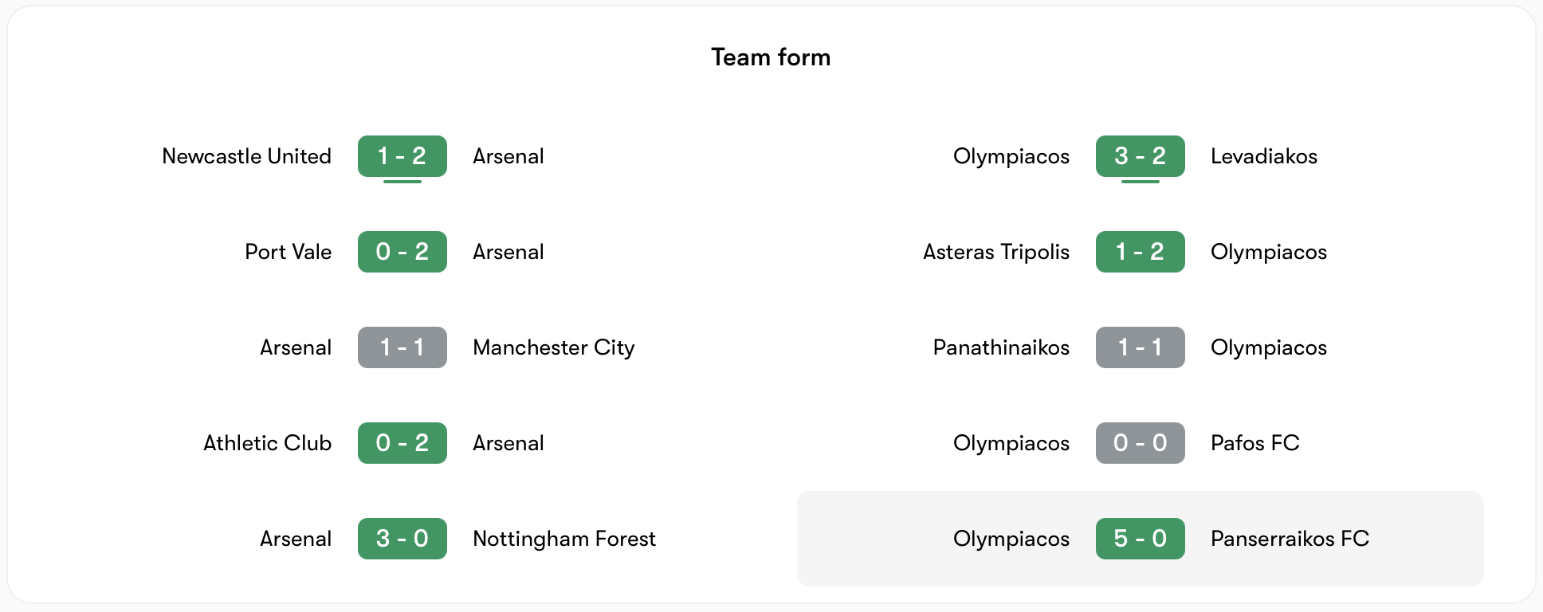Open the Asteras Tripolis team link

click(995, 252)
